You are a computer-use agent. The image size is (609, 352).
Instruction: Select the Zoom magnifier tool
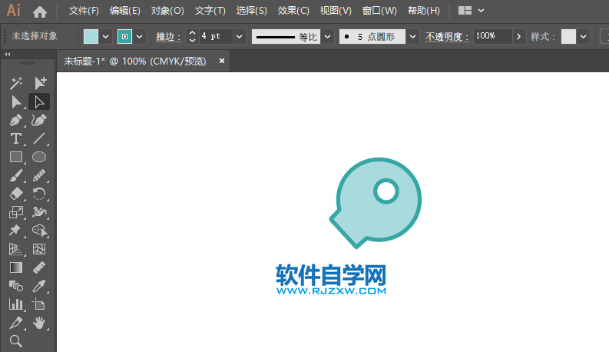coord(16,341)
